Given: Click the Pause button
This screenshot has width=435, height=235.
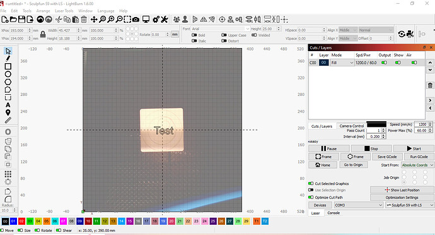Looking at the screenshot, I should pyautogui.click(x=328, y=148).
